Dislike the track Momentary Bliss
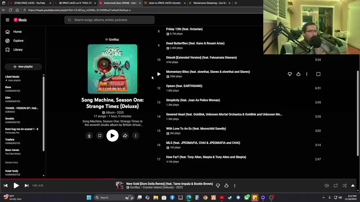This screenshot has width=360, height=202. click(x=290, y=74)
